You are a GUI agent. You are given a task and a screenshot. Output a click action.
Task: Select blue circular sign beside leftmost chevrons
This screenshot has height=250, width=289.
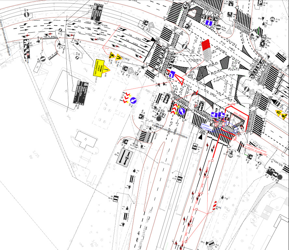point(133,100)
